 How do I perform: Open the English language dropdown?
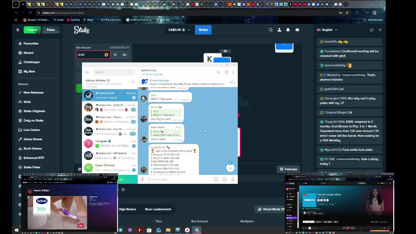click(327, 30)
